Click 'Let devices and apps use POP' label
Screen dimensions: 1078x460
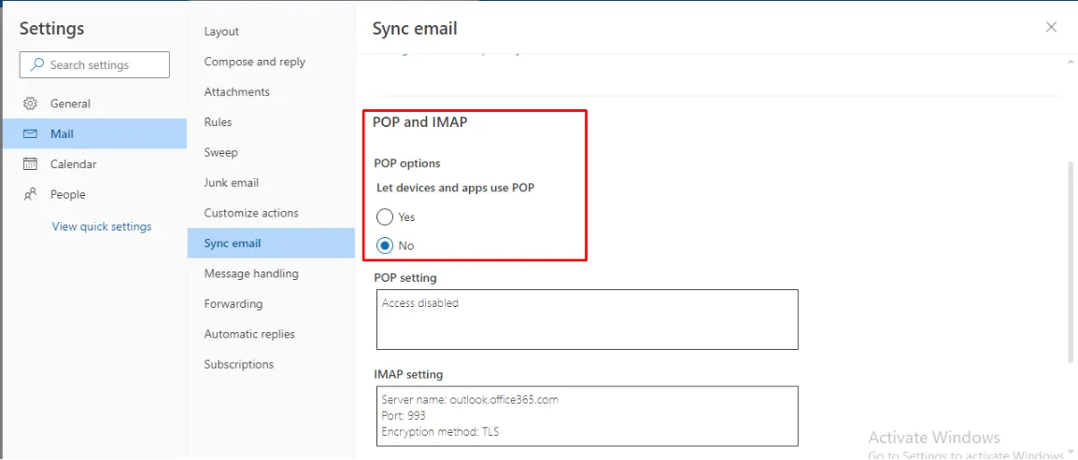point(456,188)
